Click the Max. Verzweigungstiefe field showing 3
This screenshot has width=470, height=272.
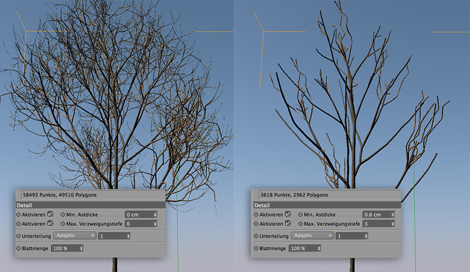coord(378,224)
